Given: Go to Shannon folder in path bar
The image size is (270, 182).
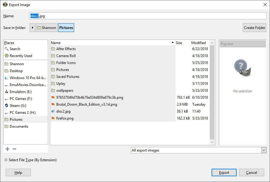Looking at the screenshot, I should click(x=47, y=28).
